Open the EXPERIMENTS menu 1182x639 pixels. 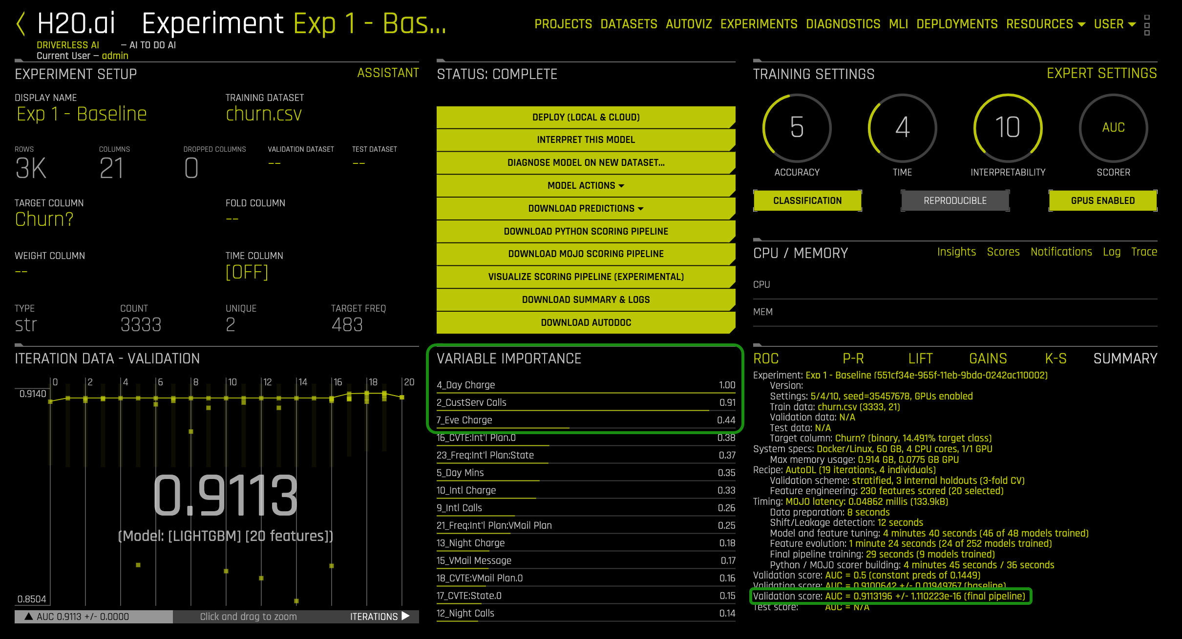coord(759,24)
